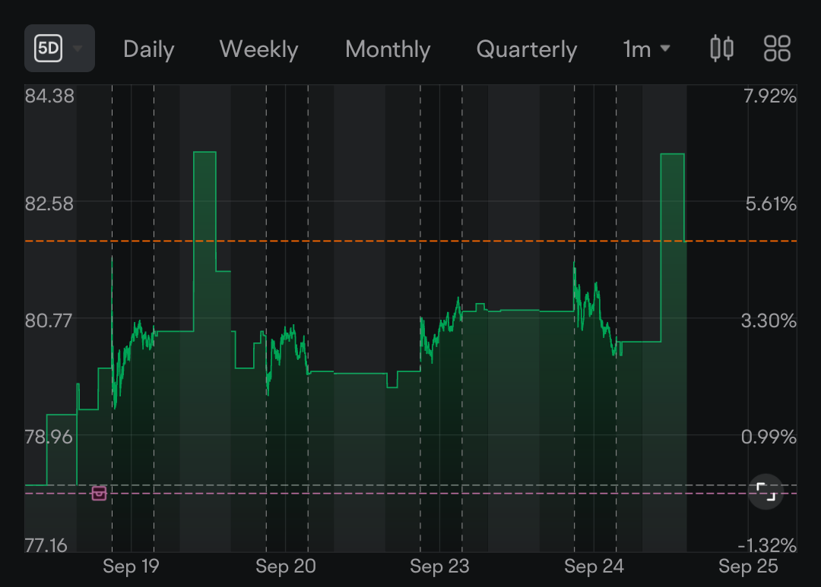The image size is (821, 587).
Task: Click the 0.99% percent axis label
Action: (769, 437)
